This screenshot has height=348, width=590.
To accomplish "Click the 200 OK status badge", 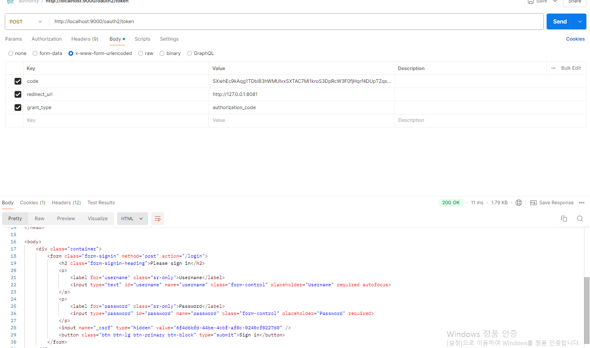I will click(x=451, y=203).
